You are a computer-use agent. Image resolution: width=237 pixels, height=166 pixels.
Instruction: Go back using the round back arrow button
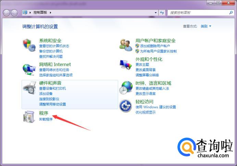click(7, 13)
